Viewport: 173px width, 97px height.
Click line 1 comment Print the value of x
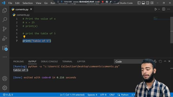point(39,19)
